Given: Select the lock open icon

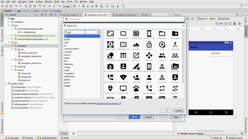Looking at the screenshot, I should click(x=149, y=45).
